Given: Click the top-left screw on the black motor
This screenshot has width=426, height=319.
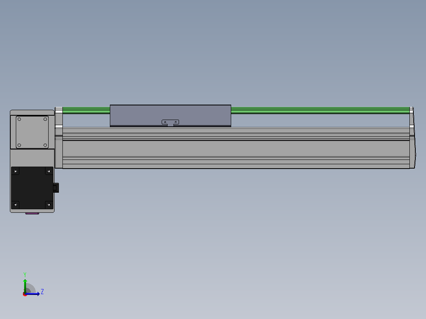Looking at the screenshot, I should 15,171.
